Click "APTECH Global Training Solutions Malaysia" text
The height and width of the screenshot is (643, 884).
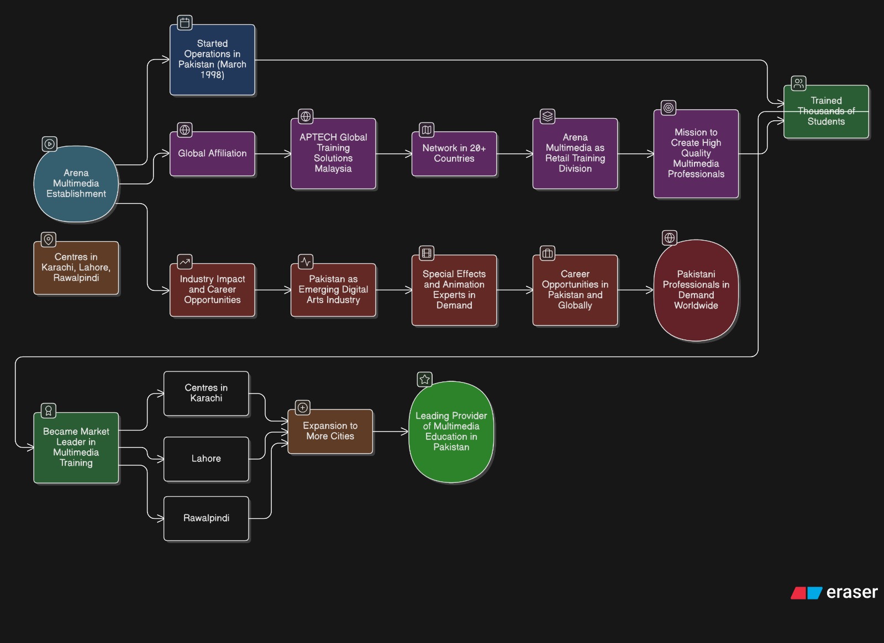pyautogui.click(x=333, y=153)
